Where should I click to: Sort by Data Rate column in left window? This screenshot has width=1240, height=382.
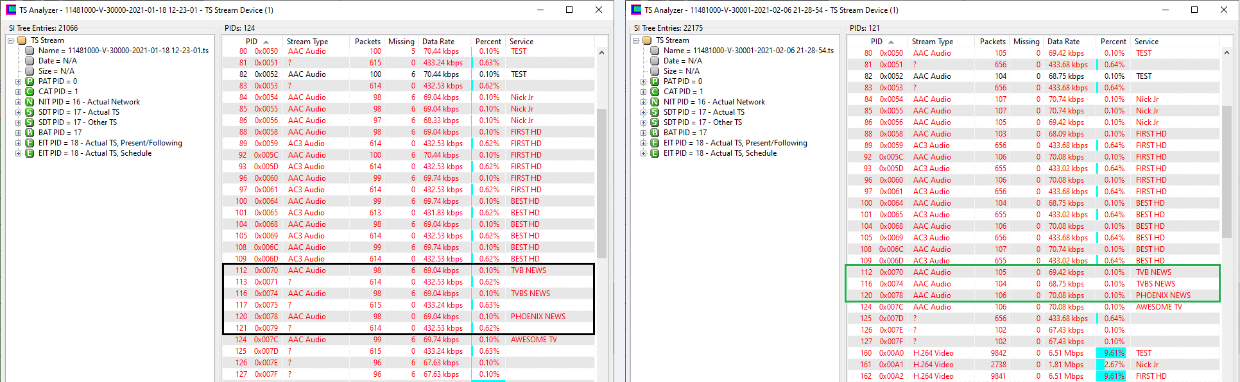point(438,41)
